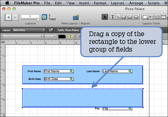Select the Selection arrow tool
Screen dimensions: 168x117
click(x=105, y=17)
